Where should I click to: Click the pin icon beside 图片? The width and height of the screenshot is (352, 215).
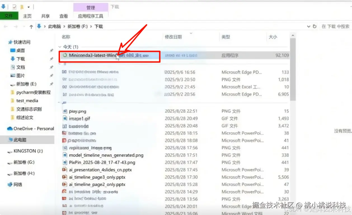pos(51,76)
